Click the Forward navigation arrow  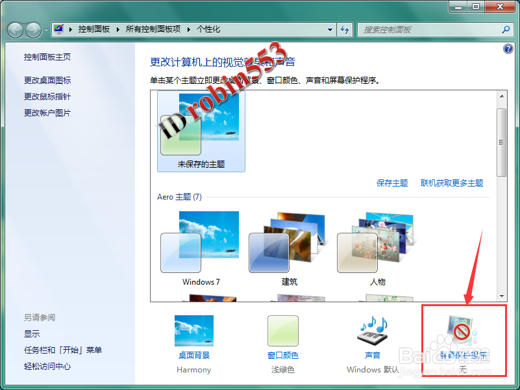(34, 30)
